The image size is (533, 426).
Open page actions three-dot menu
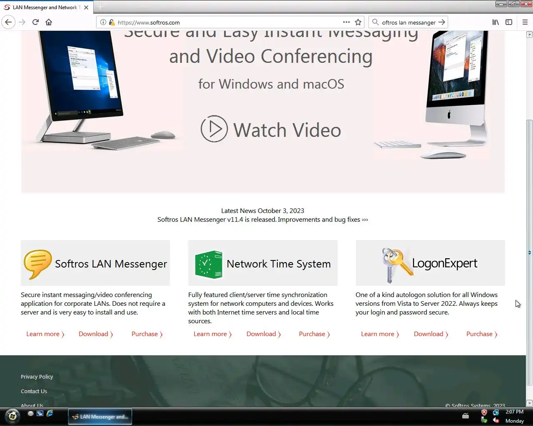346,22
